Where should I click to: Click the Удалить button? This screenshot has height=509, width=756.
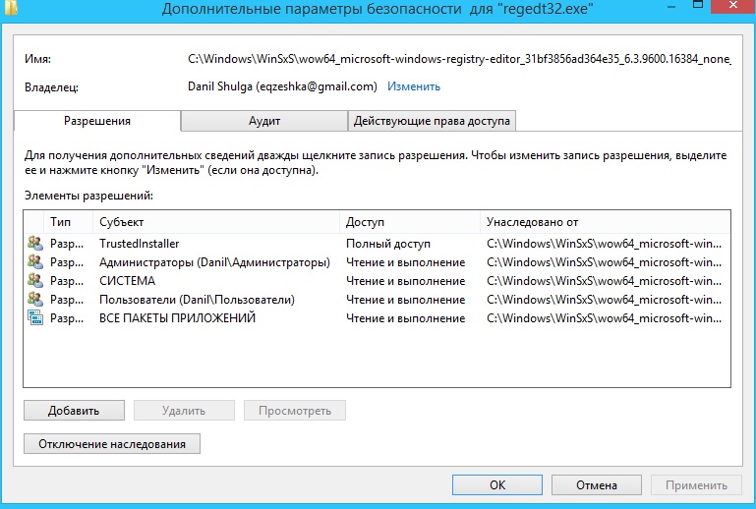(184, 411)
